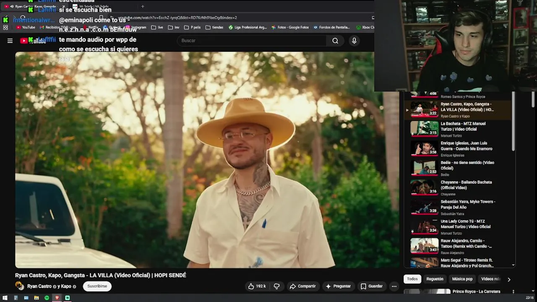Open more actions three-dot menu under video
537x302 pixels.
tap(394, 286)
